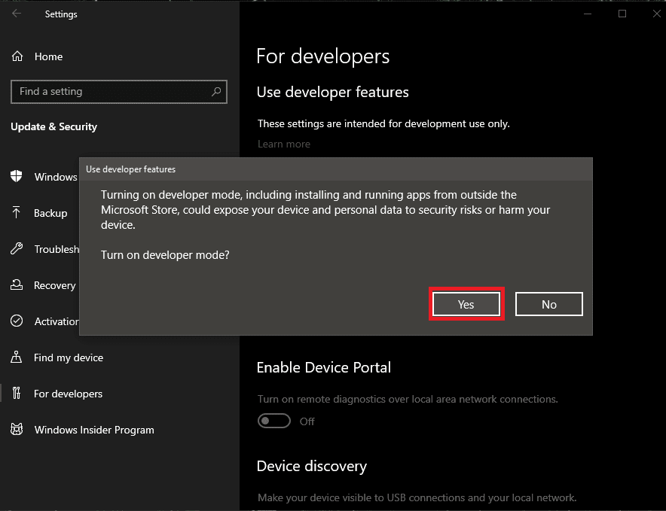Click the Backup up-arrow icon
This screenshot has width=666, height=511.
click(x=17, y=213)
